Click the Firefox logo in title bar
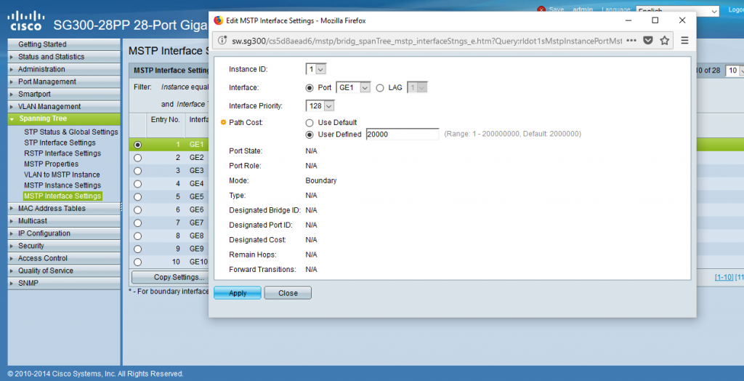 218,20
